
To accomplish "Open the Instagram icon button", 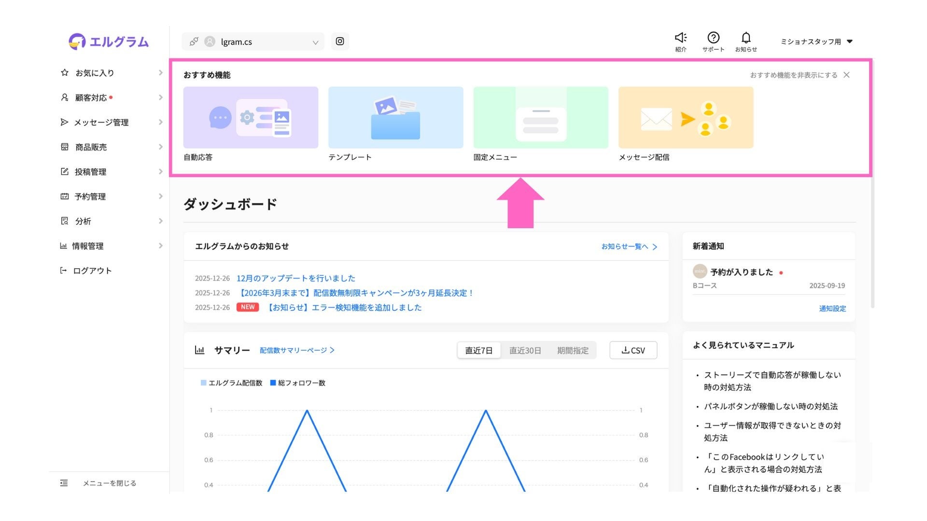I will click(x=340, y=41).
